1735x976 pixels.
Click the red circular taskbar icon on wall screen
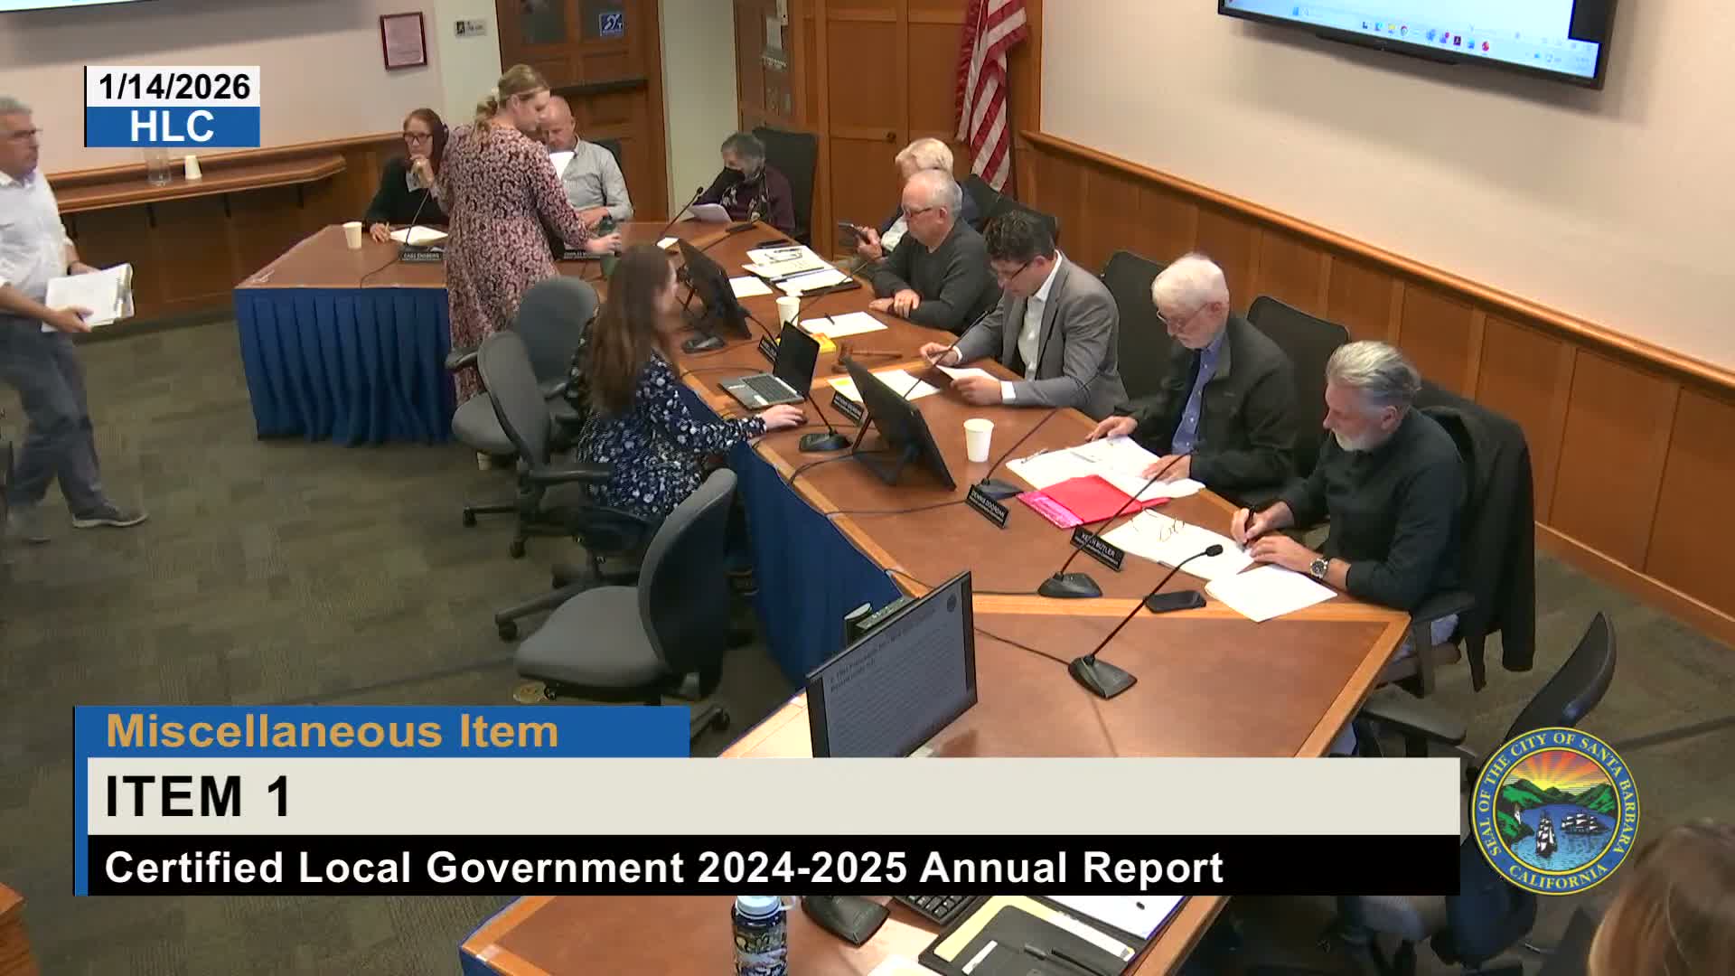(1486, 45)
